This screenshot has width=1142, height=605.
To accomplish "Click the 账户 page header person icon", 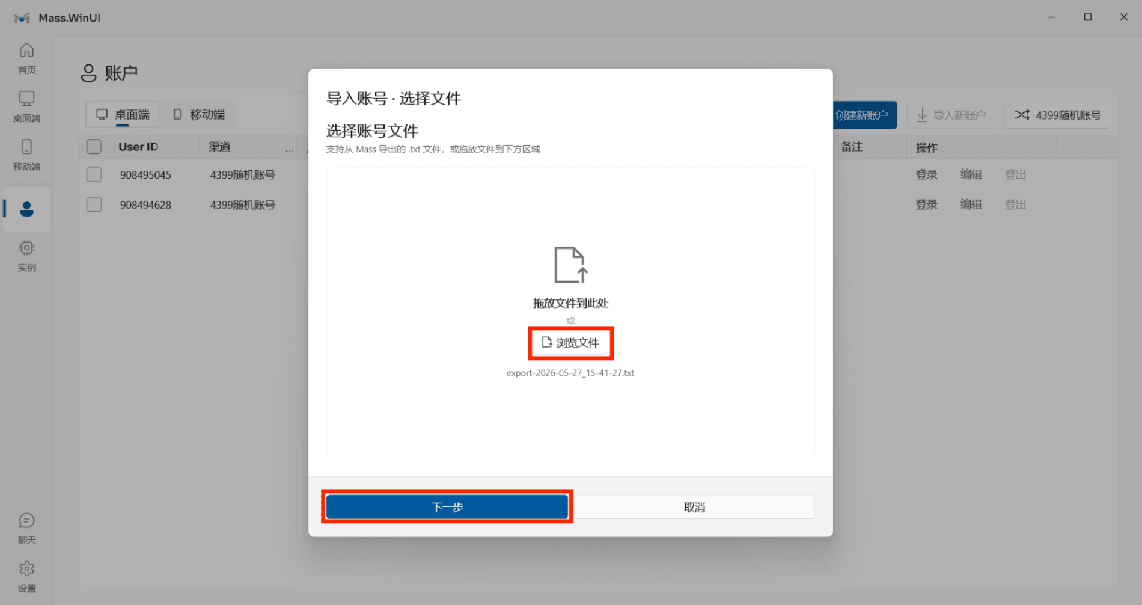I will coord(88,73).
